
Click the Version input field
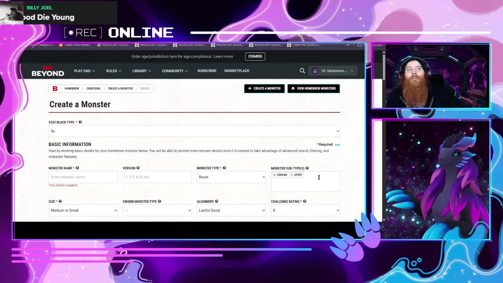pyautogui.click(x=157, y=177)
